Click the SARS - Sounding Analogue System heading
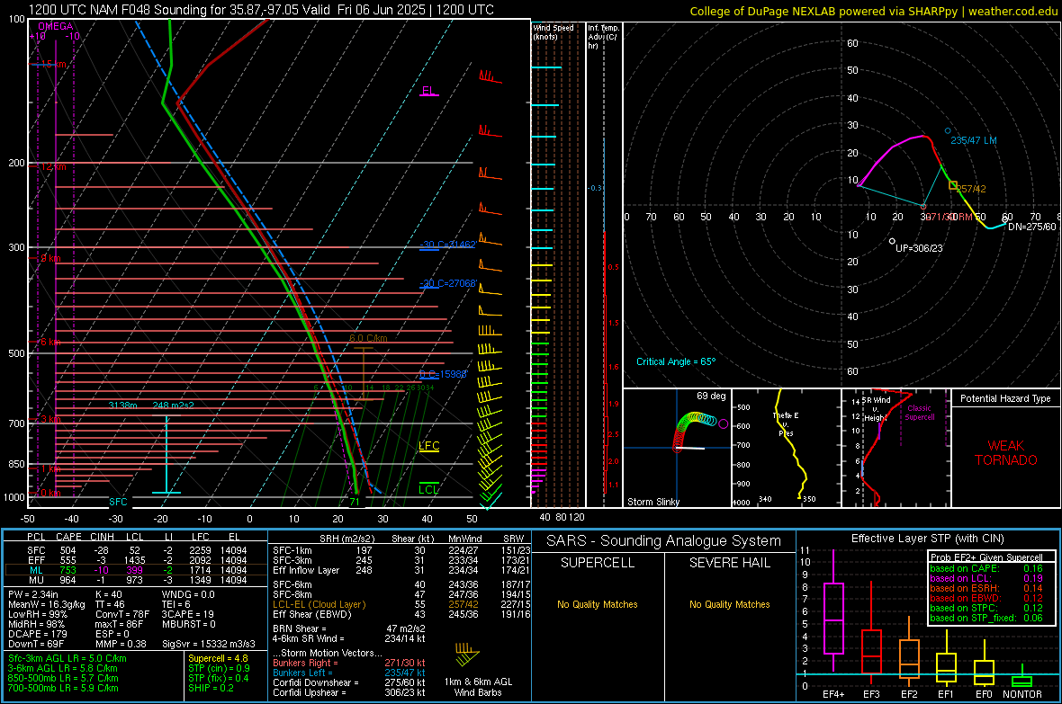 [x=664, y=540]
